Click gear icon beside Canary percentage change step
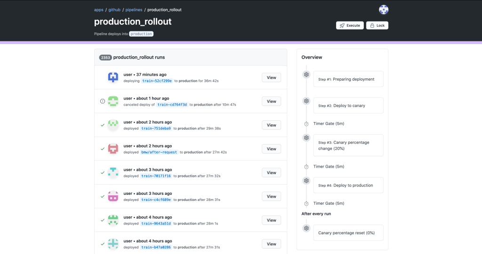The height and width of the screenshot is (254, 482). tap(306, 138)
